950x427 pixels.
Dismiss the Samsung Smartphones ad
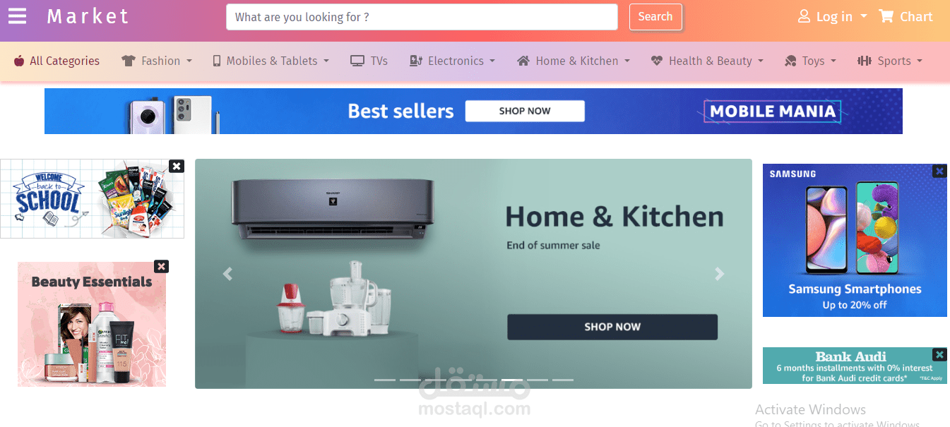click(x=939, y=171)
